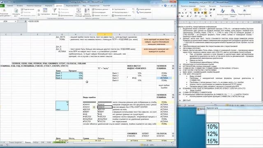The image size is (263, 148).
Task: Select the Bank 1 blue table cell
Action: [62, 73]
